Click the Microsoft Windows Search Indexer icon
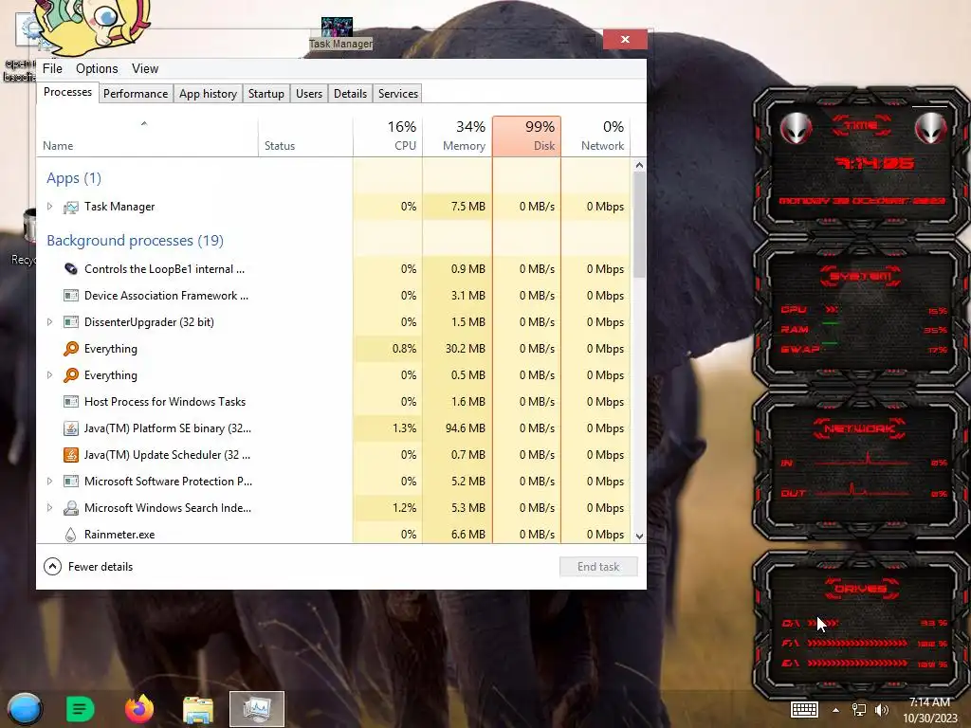 pos(71,508)
